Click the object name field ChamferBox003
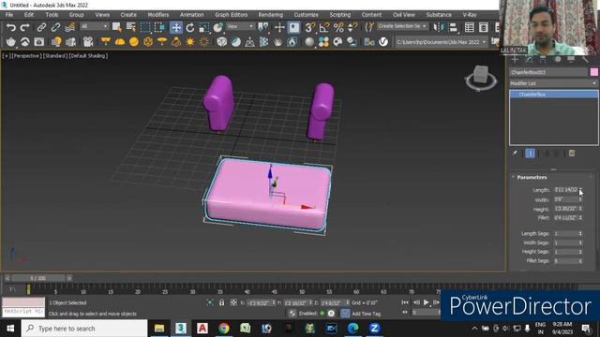The image size is (600, 337). click(x=547, y=72)
